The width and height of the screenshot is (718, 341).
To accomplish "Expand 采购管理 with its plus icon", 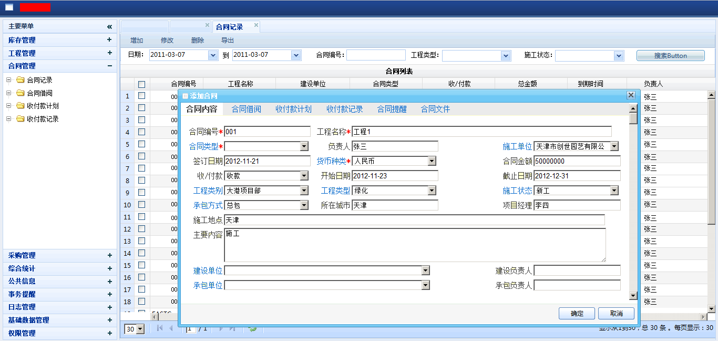I will tap(109, 255).
